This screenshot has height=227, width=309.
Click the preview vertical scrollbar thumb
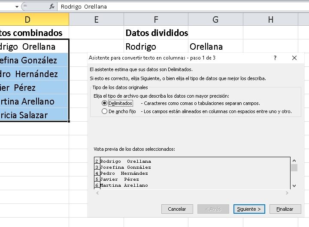click(x=294, y=167)
